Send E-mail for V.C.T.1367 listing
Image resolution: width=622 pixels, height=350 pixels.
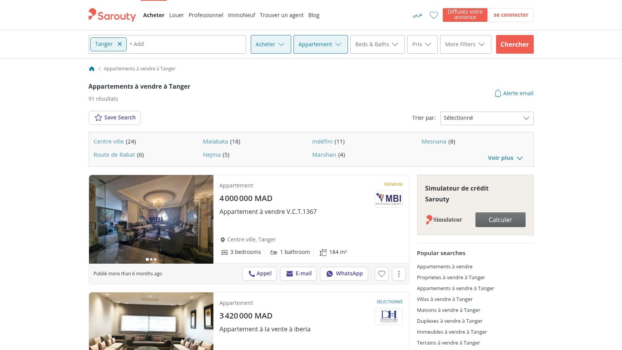click(x=299, y=274)
